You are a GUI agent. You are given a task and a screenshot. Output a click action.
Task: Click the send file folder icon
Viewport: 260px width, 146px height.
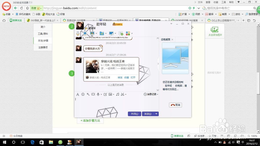[102, 33]
